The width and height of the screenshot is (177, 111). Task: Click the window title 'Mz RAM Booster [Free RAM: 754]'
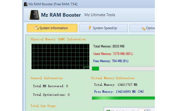point(53,4)
